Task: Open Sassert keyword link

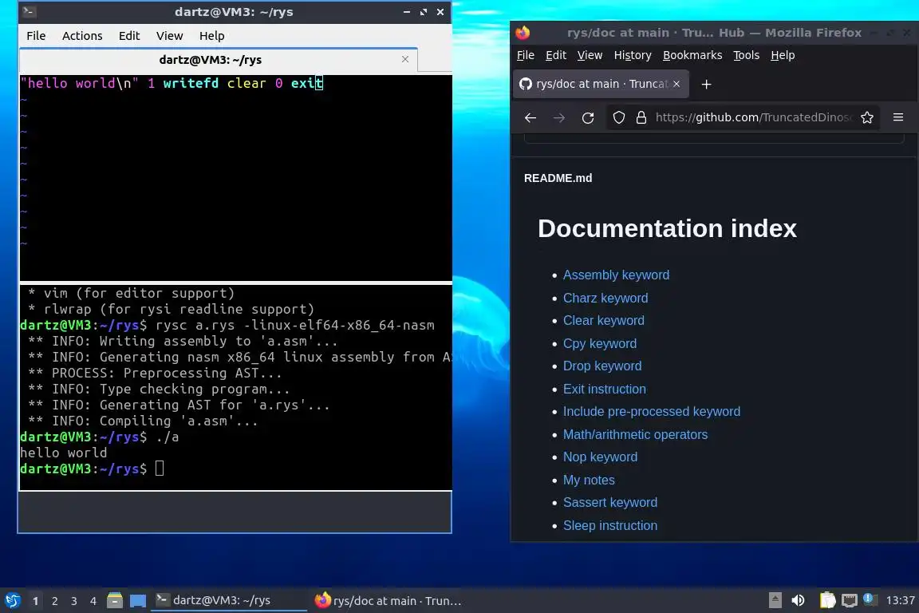Action: click(x=610, y=503)
